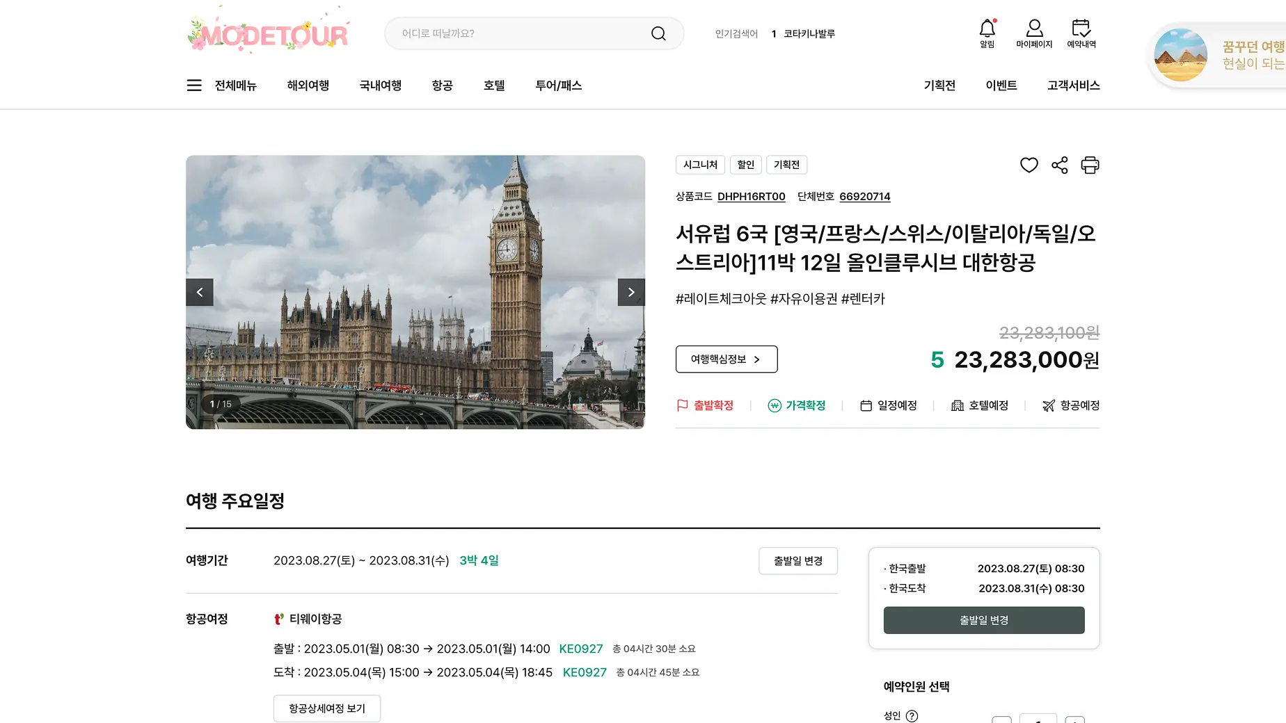Click product code DHPH16RT00 link

(751, 197)
